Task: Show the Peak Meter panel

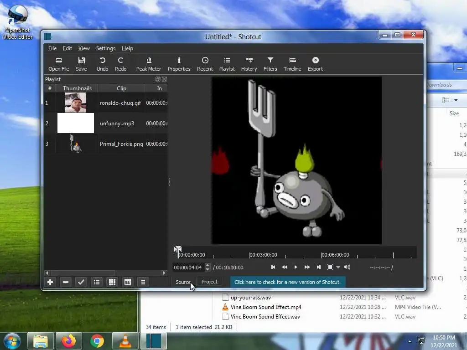Action: (149, 64)
